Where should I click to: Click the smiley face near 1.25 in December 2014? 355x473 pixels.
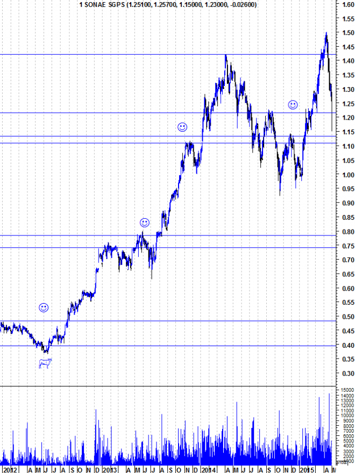click(293, 105)
